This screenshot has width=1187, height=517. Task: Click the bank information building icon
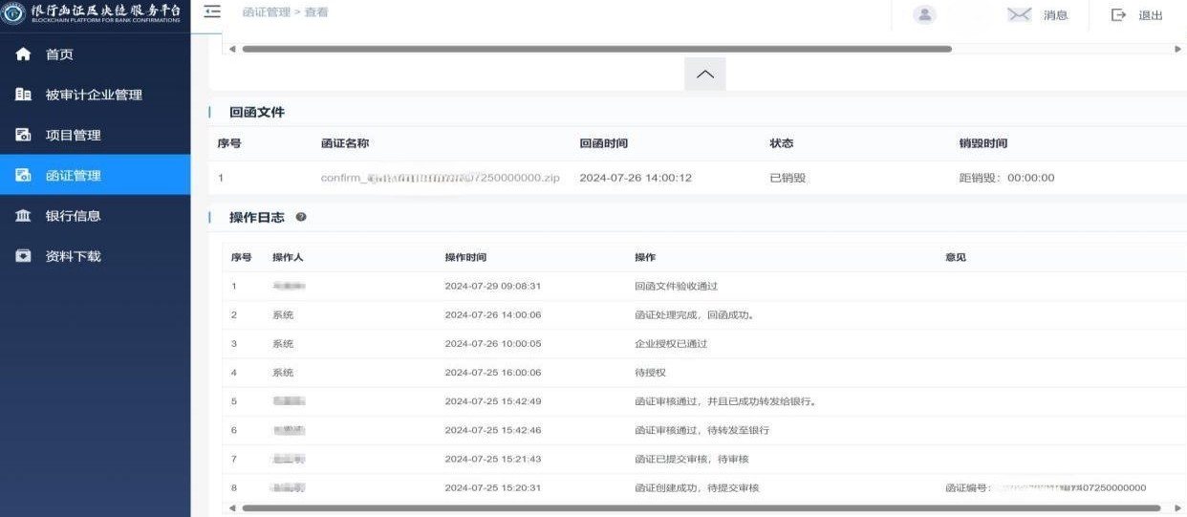24,216
